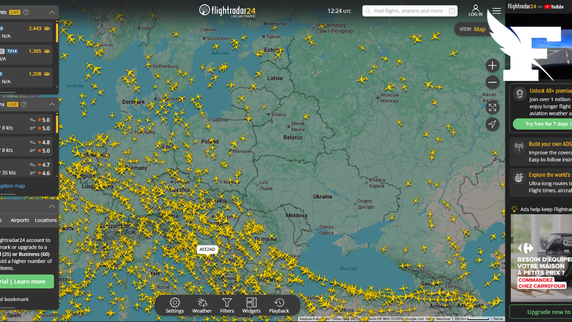This screenshot has width=572, height=322.
Task: Open the Filters funnel tool
Action: coord(227,306)
